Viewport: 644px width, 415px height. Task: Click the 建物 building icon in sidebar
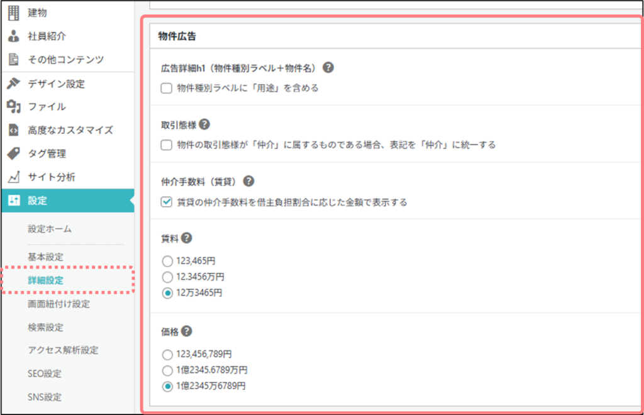13,13
